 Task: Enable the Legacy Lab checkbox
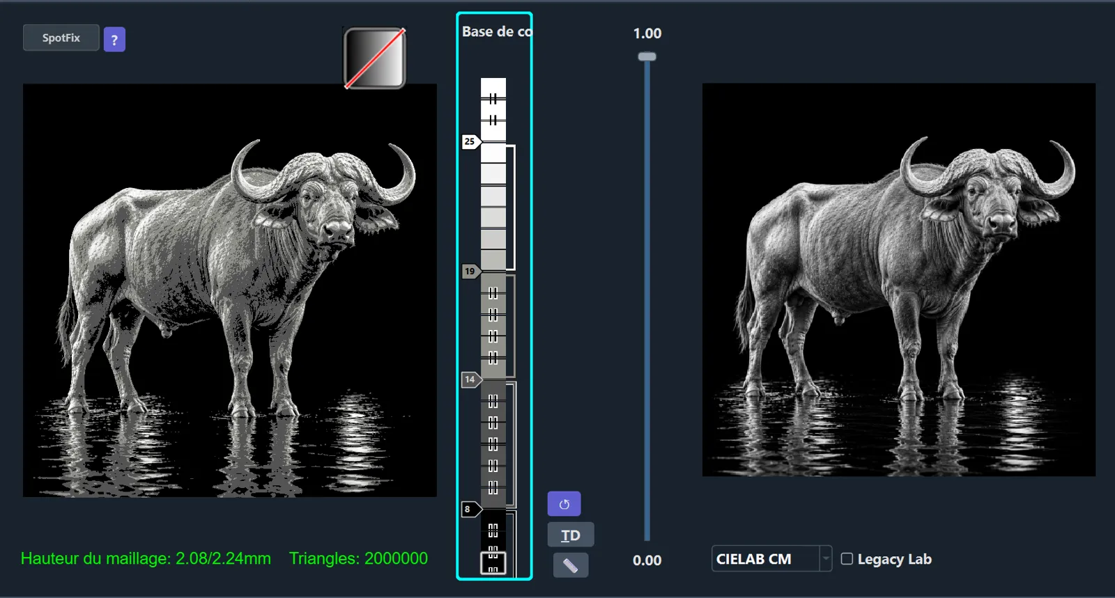point(847,558)
